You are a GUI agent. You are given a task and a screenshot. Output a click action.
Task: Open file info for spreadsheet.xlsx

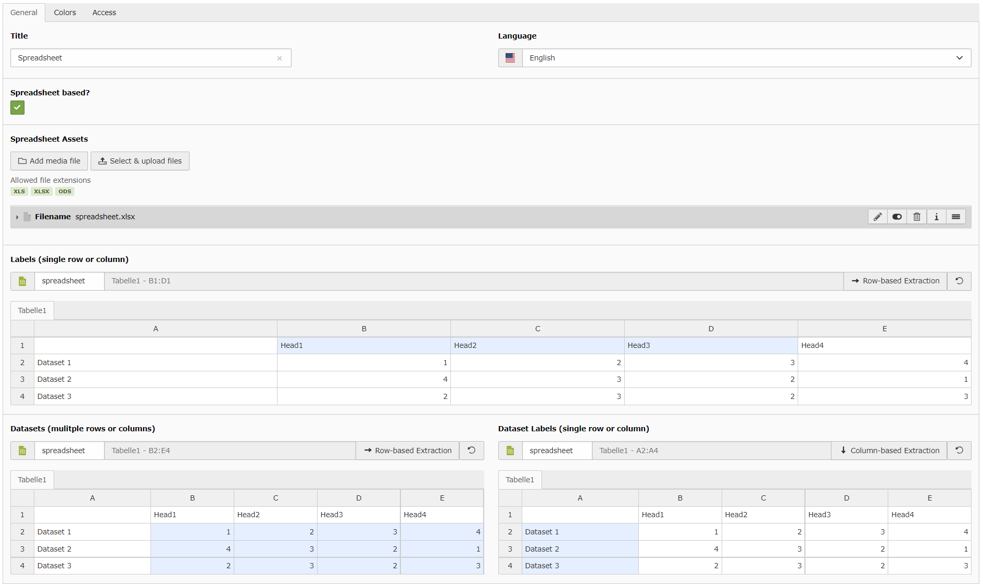click(x=936, y=216)
